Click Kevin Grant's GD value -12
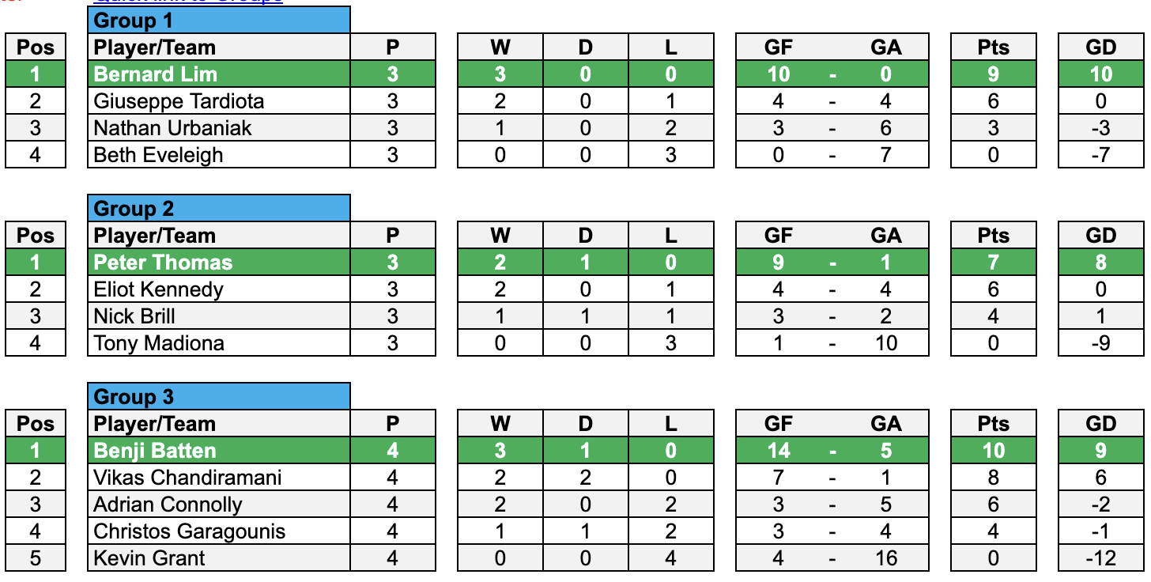Screen dimensions: 1151x582 click(x=1101, y=558)
